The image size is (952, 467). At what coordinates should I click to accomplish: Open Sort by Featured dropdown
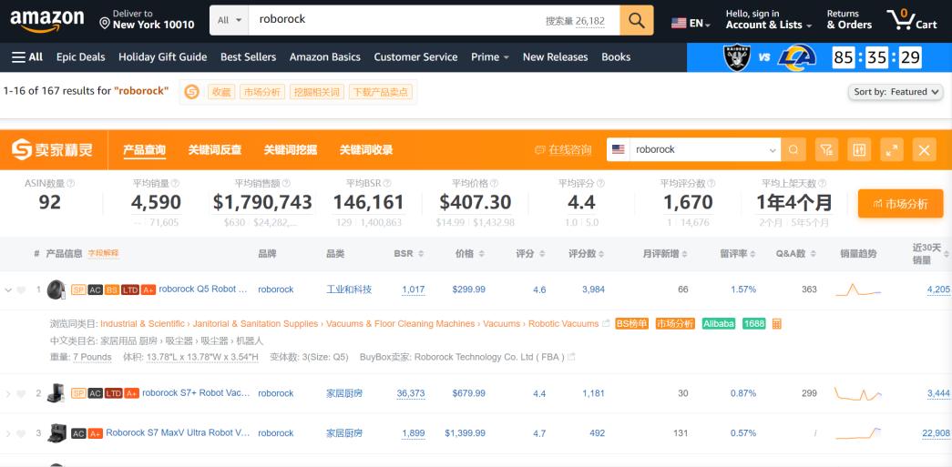[x=895, y=92]
